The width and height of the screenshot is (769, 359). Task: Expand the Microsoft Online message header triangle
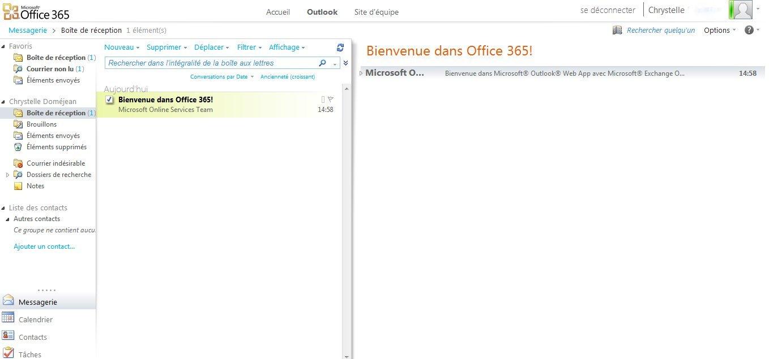click(x=361, y=73)
